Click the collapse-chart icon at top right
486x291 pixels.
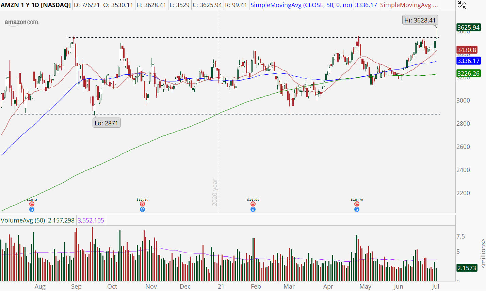click(x=462, y=5)
